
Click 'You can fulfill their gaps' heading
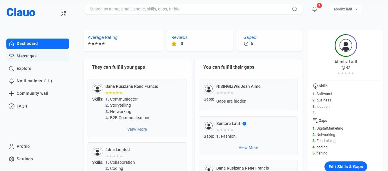tap(229, 67)
